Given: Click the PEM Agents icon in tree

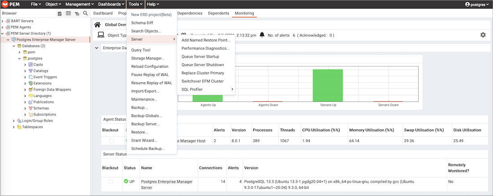Looking at the screenshot, I should pyautogui.click(x=8, y=27).
